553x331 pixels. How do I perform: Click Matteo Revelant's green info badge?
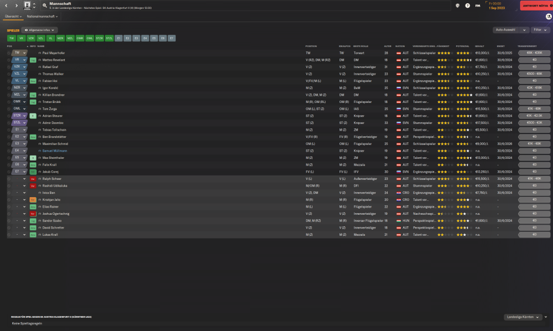click(x=33, y=60)
